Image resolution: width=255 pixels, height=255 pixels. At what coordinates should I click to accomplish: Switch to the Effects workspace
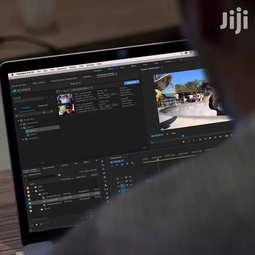pyautogui.click(x=134, y=66)
